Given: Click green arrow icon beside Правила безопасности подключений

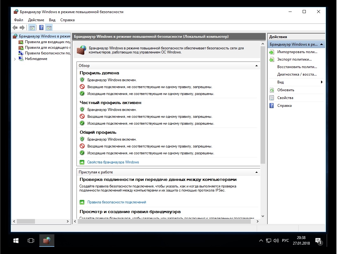Looking at the screenshot, I should pos(82,202).
